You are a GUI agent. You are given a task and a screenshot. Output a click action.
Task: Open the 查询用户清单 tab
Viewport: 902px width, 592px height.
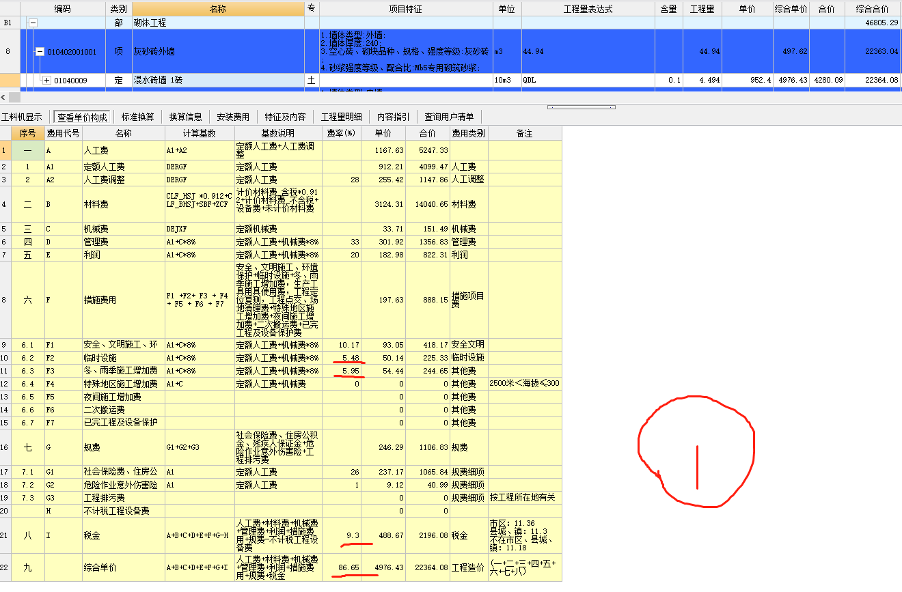click(449, 117)
